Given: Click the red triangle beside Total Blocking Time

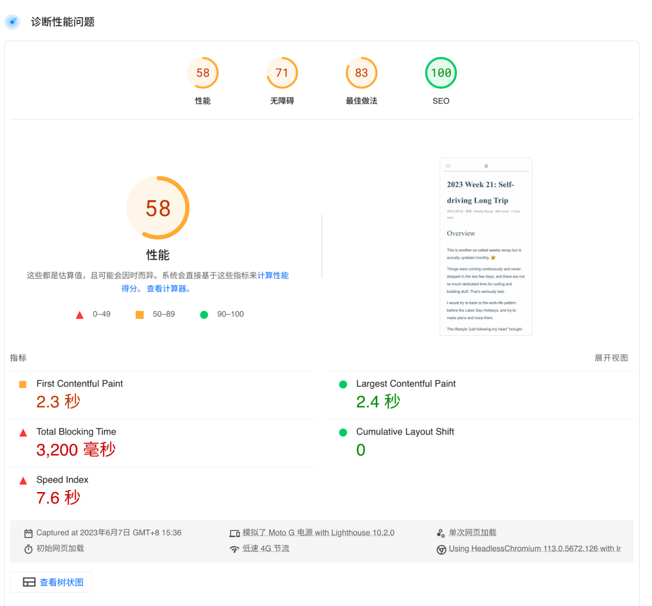Looking at the screenshot, I should [x=23, y=433].
